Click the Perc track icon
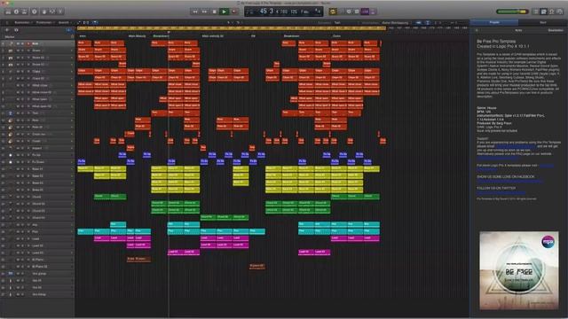This screenshot has width=568, height=319. click(x=10, y=121)
